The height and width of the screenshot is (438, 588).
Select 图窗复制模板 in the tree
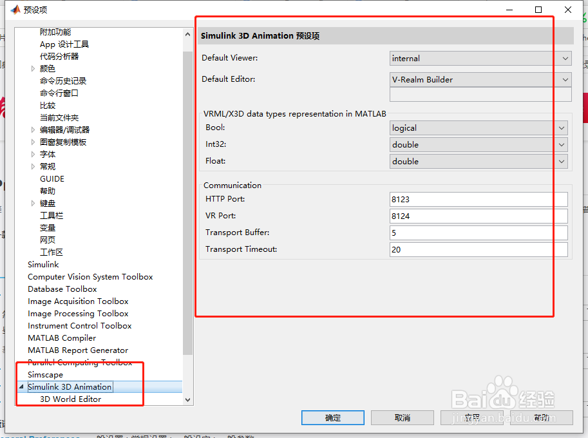click(x=63, y=142)
